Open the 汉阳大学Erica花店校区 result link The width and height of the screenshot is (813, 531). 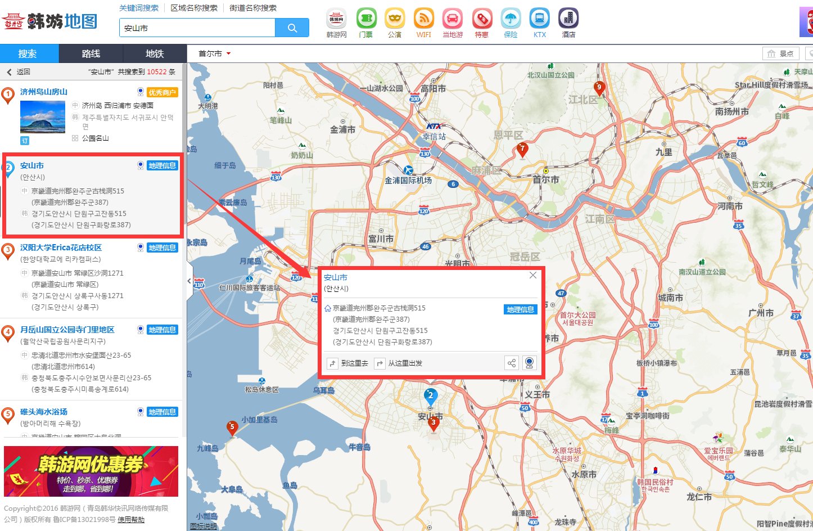[x=61, y=247]
